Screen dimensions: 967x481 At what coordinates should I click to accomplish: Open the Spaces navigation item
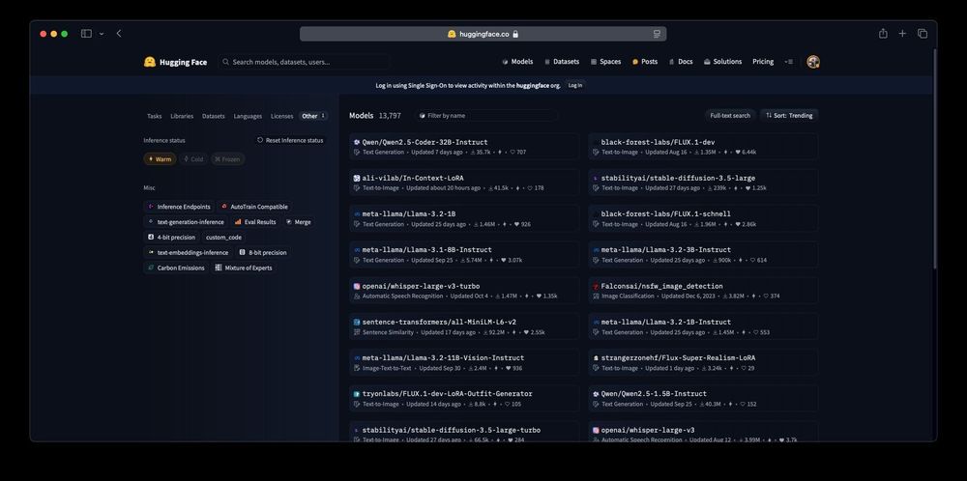click(x=605, y=62)
